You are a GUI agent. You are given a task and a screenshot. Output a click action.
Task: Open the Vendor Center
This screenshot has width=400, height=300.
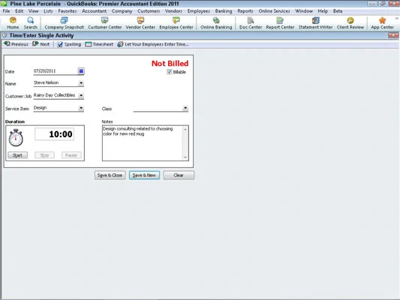140,23
